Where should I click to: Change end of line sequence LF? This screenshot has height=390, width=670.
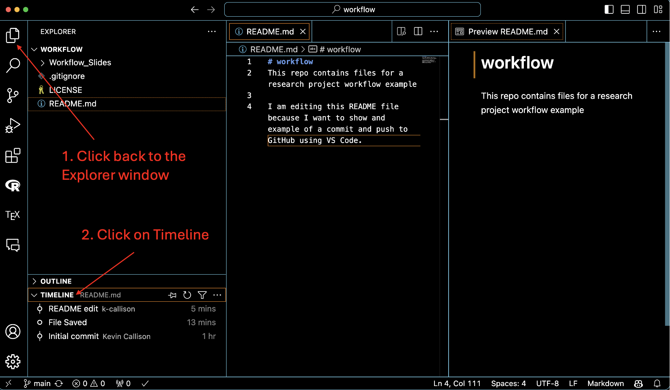coord(573,383)
